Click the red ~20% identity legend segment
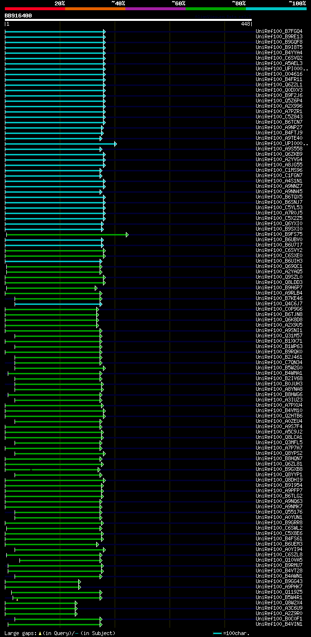Viewport: 311px width, 637px height. pyautogui.click(x=35, y=9)
